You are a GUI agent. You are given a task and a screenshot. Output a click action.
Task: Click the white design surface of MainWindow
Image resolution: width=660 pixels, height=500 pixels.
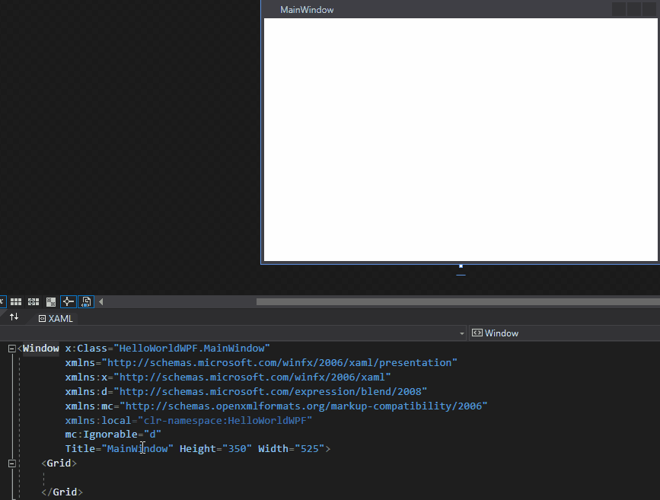pyautogui.click(x=461, y=140)
